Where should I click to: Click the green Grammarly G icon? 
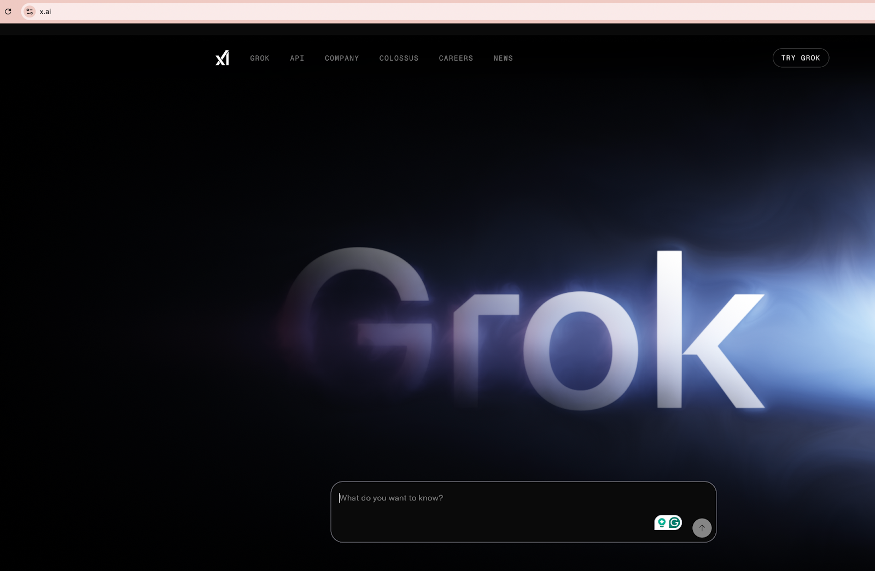point(675,523)
